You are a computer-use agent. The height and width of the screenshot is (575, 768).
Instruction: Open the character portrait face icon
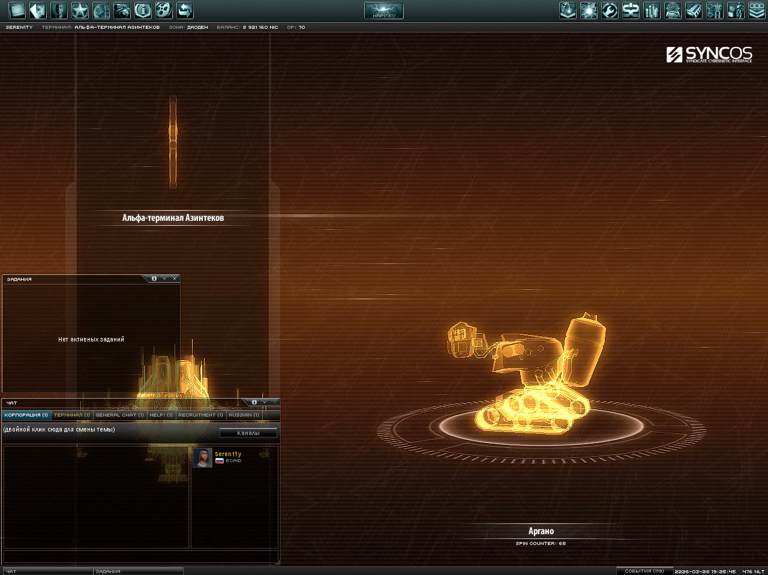(x=59, y=10)
